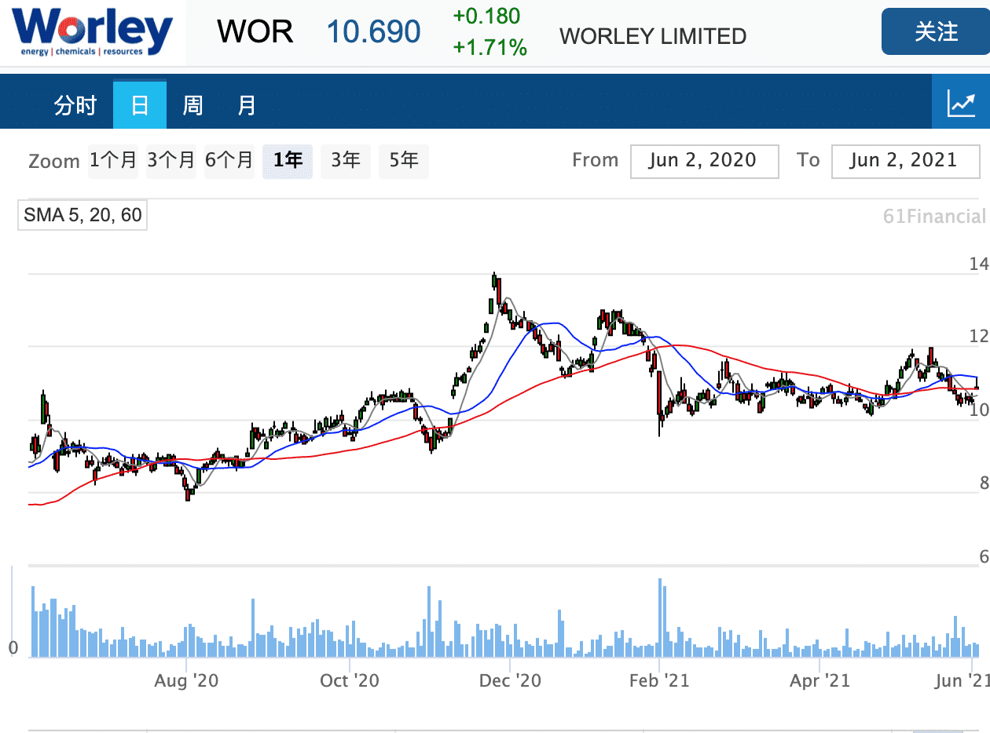The image size is (990, 733).
Task: Set zoom range to 6个月
Action: [229, 161]
